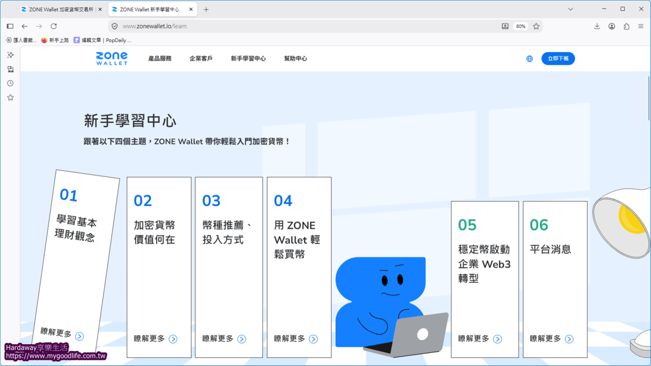Click the arrow icon on card 01

tap(79, 337)
